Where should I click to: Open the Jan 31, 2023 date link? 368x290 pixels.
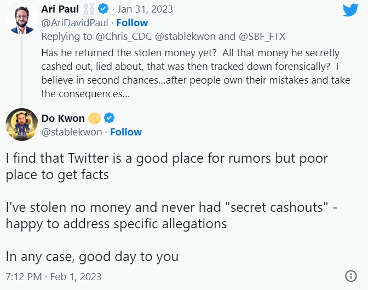(145, 9)
